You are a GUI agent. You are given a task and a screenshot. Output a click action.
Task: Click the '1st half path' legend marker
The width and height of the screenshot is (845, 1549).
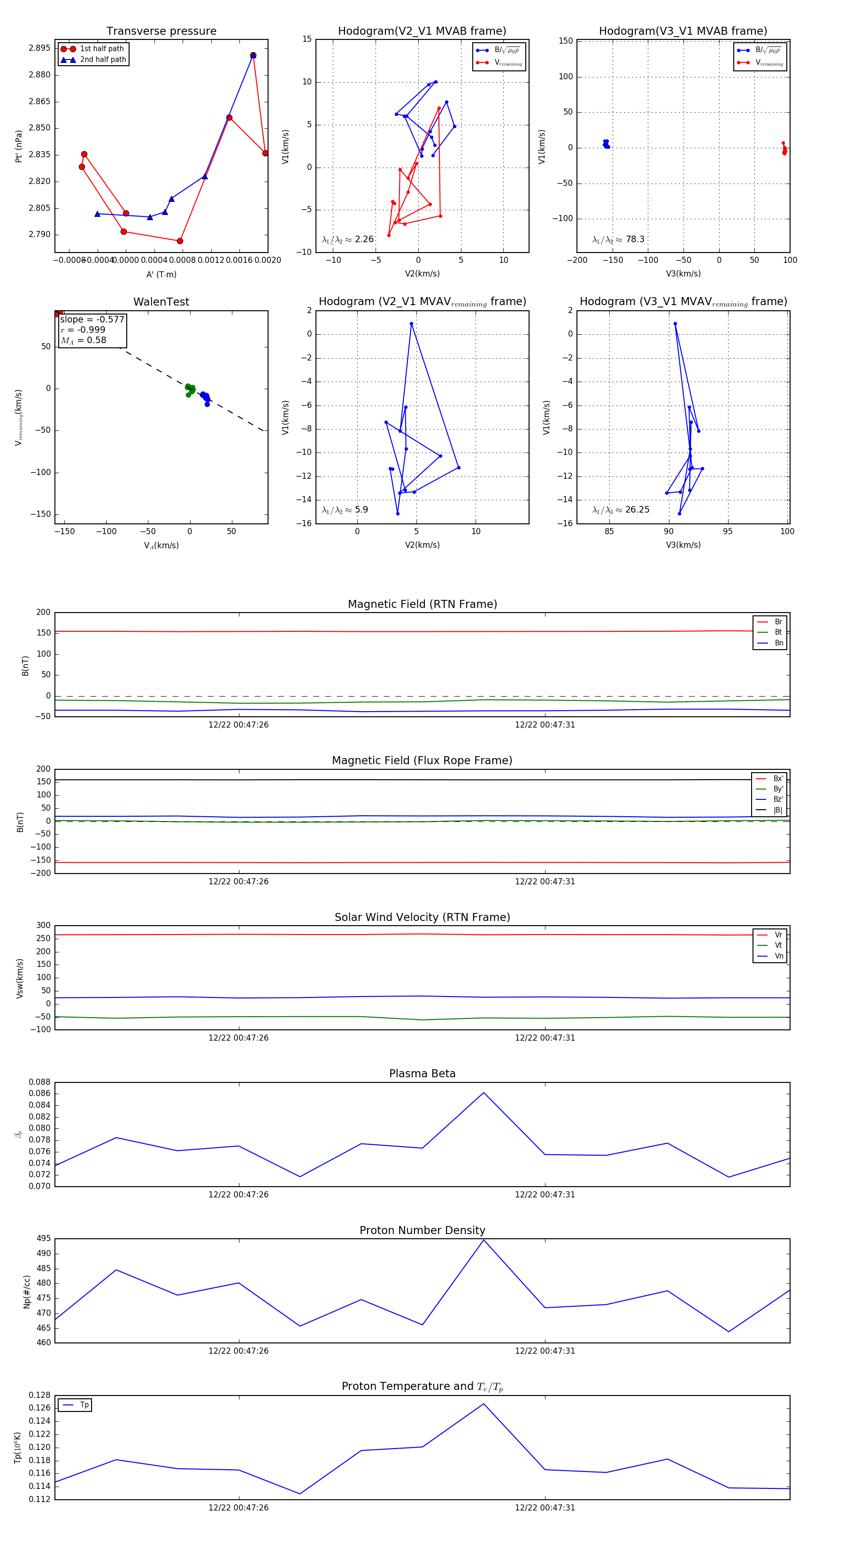[x=68, y=49]
